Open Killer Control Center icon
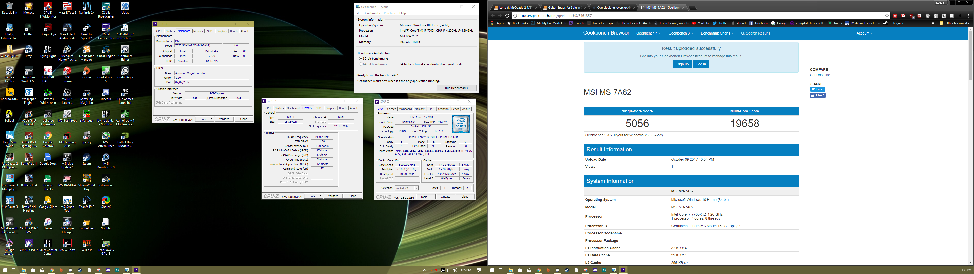This screenshot has width=974, height=274. click(48, 248)
